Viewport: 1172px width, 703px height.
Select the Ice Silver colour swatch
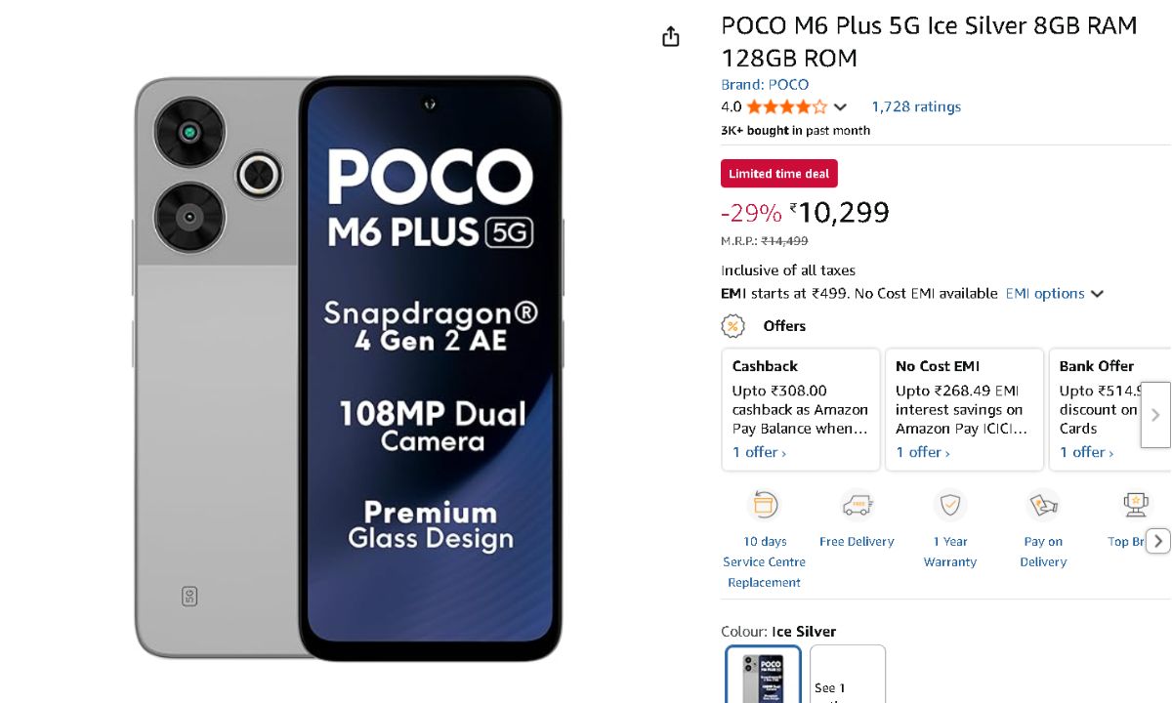click(x=764, y=675)
